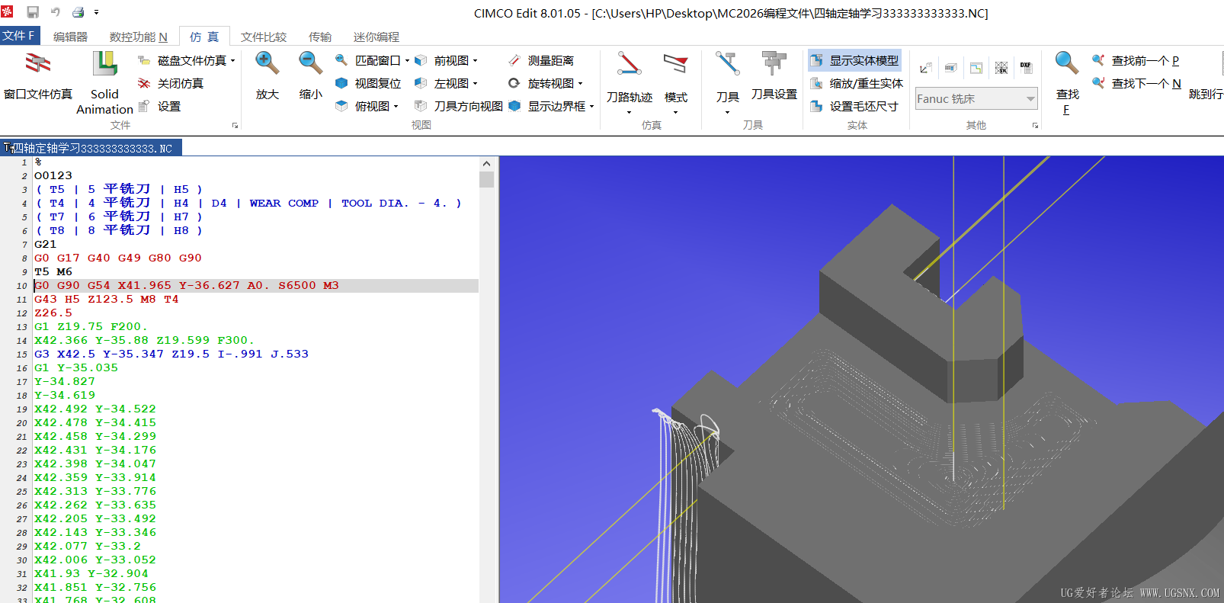Click the DXF export icon

tap(1026, 68)
